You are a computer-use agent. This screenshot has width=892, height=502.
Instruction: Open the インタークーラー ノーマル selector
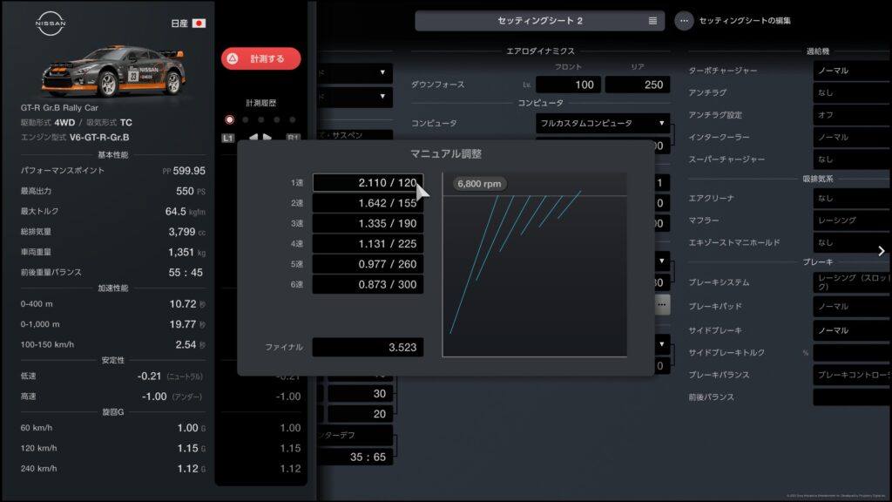pos(852,137)
